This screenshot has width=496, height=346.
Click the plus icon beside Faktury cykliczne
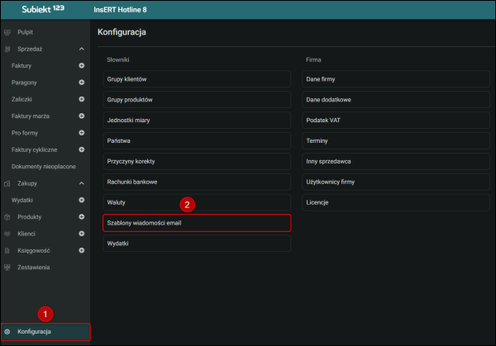click(81, 149)
